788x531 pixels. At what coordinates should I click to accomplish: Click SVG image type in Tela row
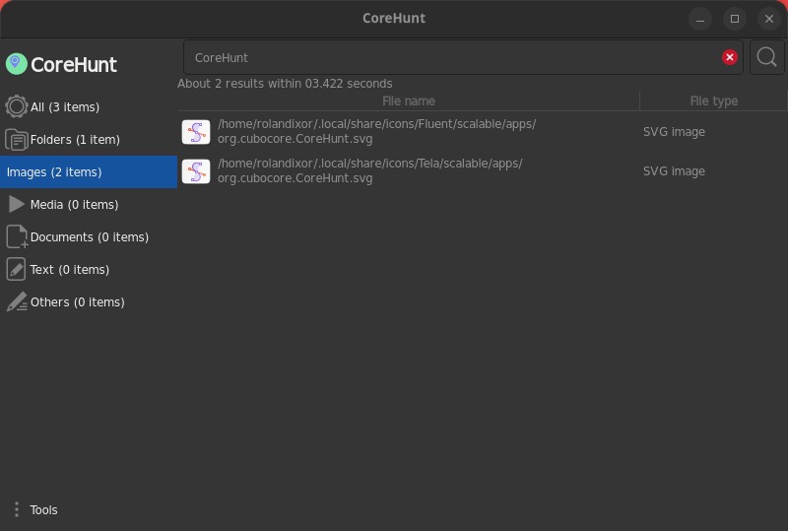click(x=674, y=171)
